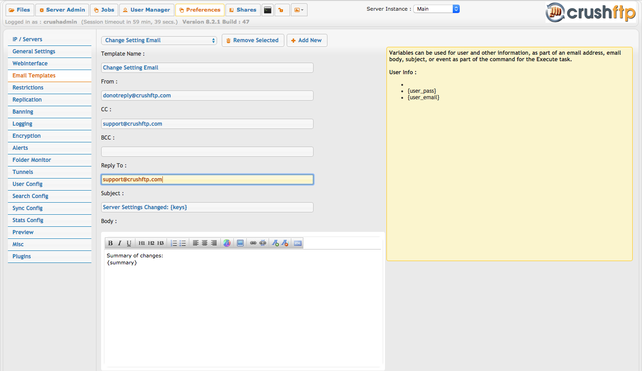The image size is (642, 371).
Task: Switch editor to HTML source view
Action: click(x=298, y=243)
